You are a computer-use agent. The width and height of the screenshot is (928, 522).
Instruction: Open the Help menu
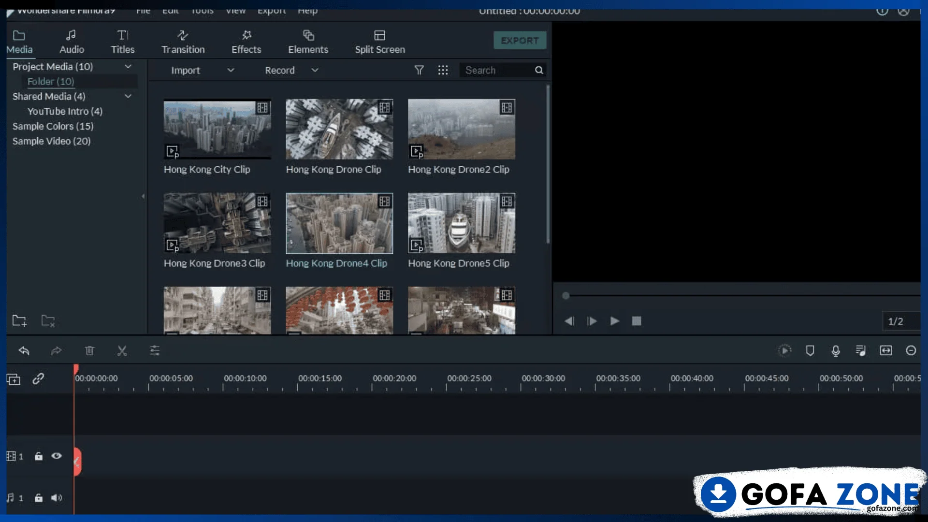click(x=307, y=11)
